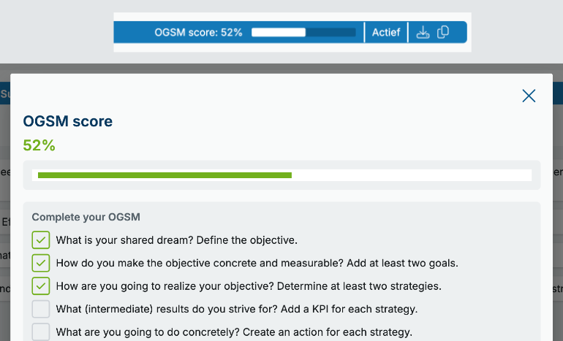Uncheck the 'Add at least two goals' checkbox

tap(41, 263)
